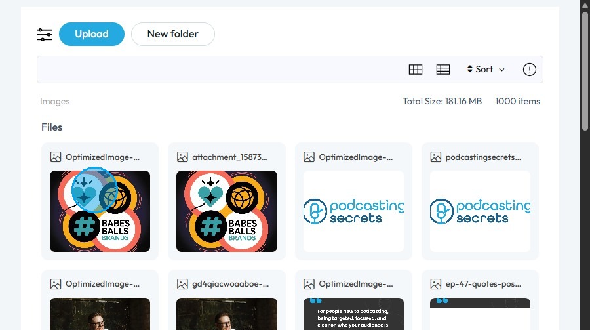The width and height of the screenshot is (590, 330).
Task: Select first OptimizedImage Babes Balls thumbnail
Action: point(100,211)
